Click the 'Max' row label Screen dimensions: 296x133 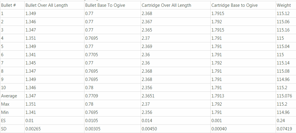point(12,104)
